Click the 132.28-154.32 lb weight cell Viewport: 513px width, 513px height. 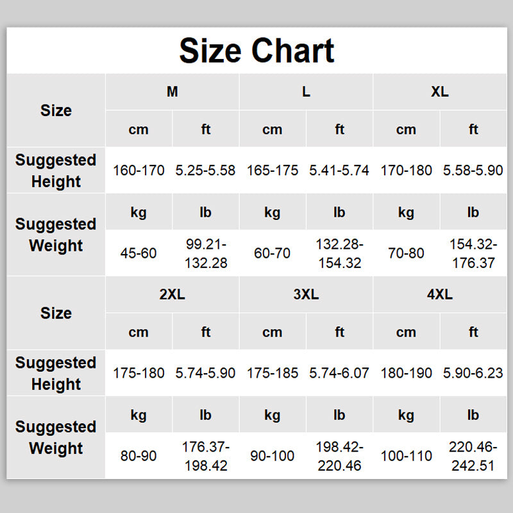click(x=339, y=253)
